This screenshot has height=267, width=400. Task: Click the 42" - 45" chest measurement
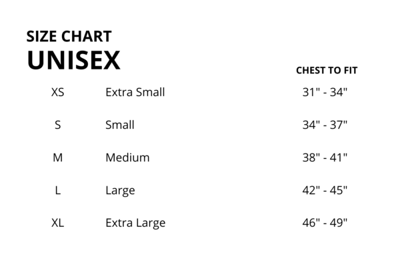pos(325,190)
